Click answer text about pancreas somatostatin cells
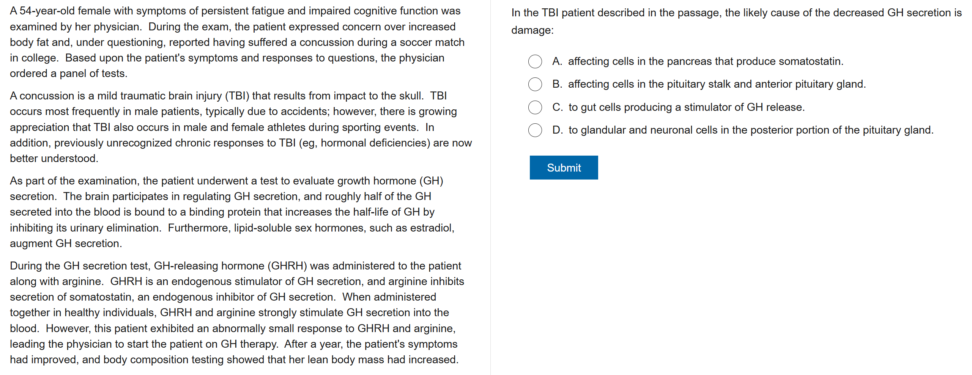 click(705, 61)
